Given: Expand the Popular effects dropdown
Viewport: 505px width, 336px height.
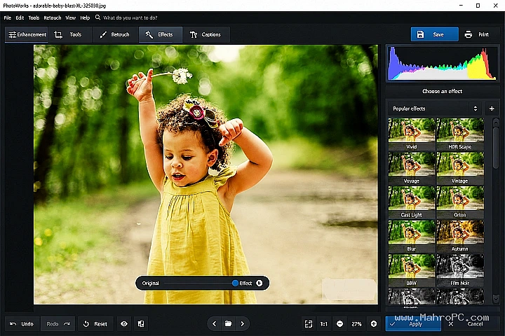Looking at the screenshot, I should click(x=435, y=108).
